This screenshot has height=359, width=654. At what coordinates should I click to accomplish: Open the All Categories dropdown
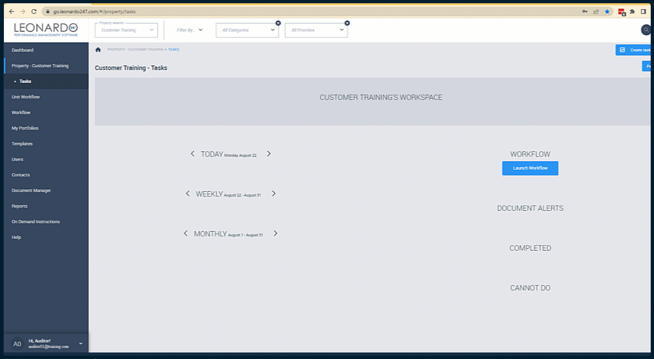click(x=247, y=30)
